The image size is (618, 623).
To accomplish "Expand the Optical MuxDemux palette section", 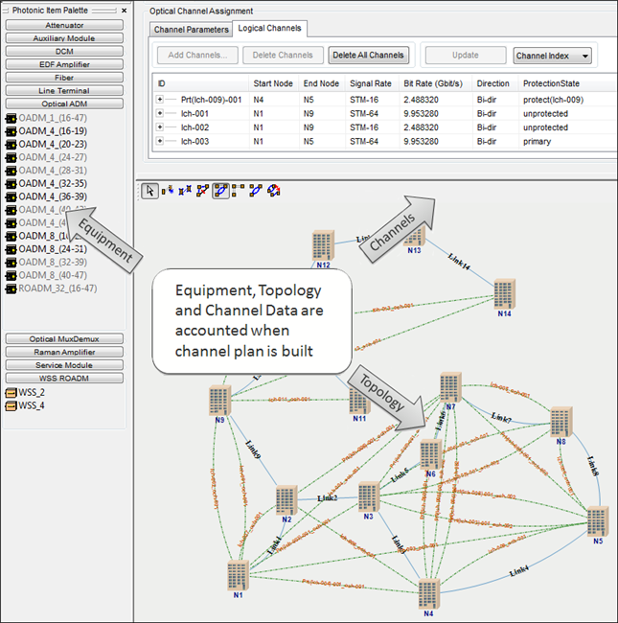I will click(x=64, y=339).
